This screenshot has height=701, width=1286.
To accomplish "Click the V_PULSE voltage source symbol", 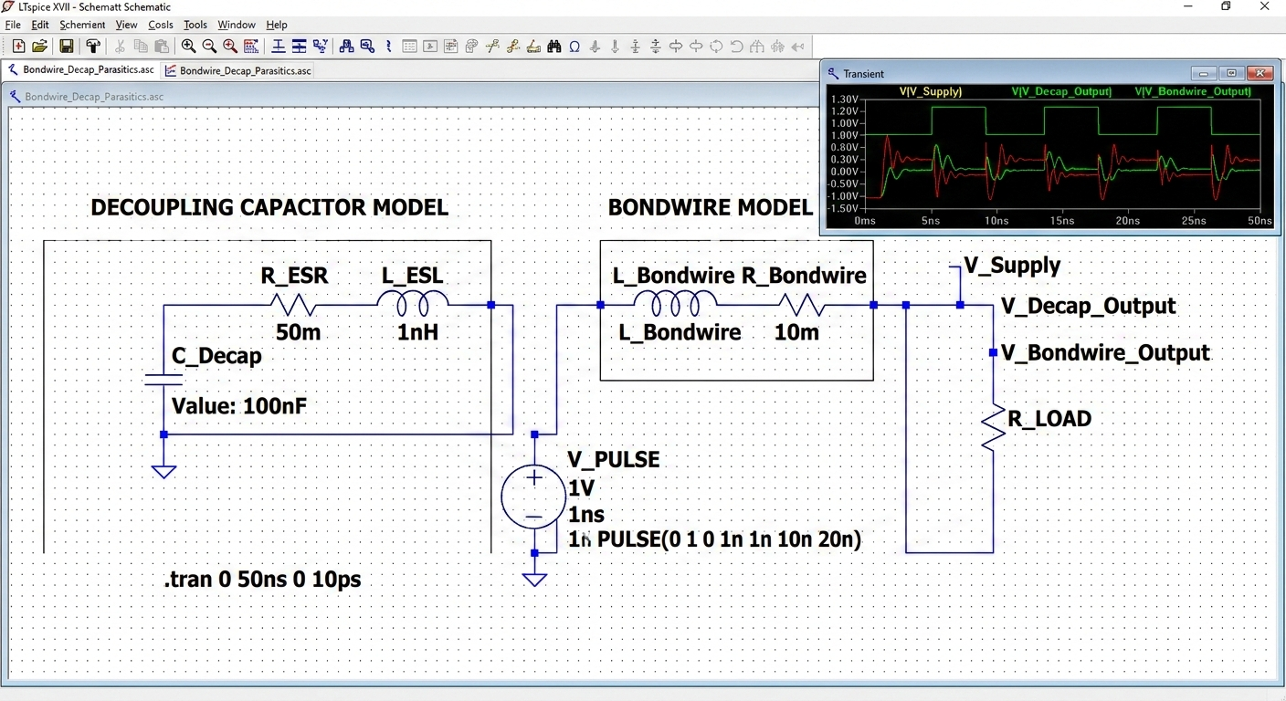I will 533,497.
